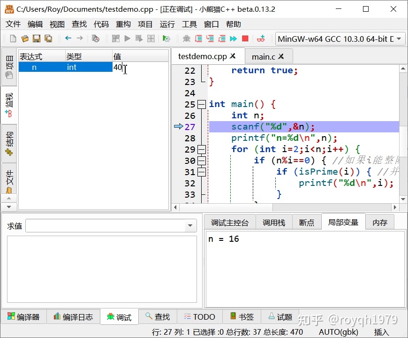Click the gray Run triangle
This screenshot has height=338, width=408.
click(128, 39)
